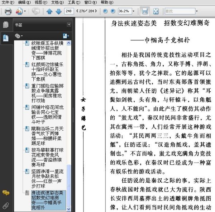Open the find options dropdown arrow
The height and width of the screenshot is (212, 215).
point(197,11)
